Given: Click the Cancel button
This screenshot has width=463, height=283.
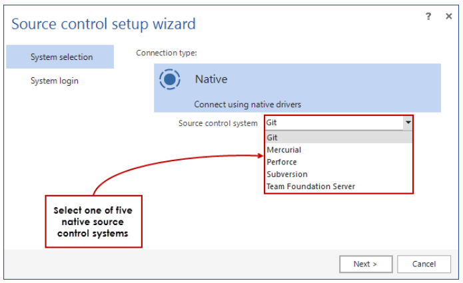Looking at the screenshot, I should click(x=424, y=264).
